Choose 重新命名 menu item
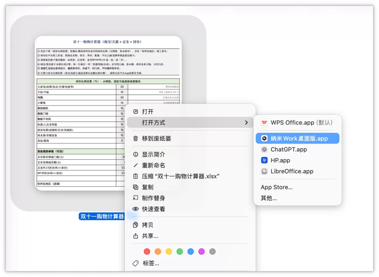The width and height of the screenshot is (379, 277). [x=190, y=165]
